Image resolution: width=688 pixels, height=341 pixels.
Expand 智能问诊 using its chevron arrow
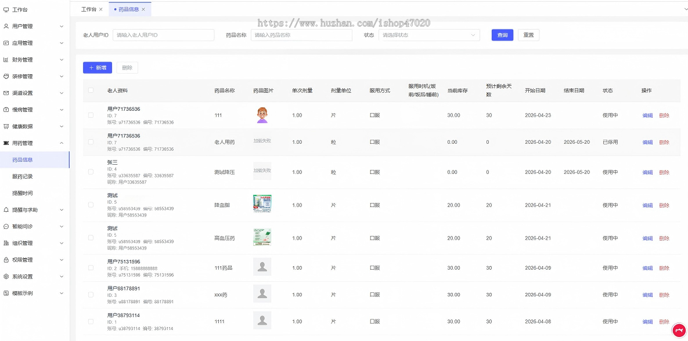[x=62, y=227]
